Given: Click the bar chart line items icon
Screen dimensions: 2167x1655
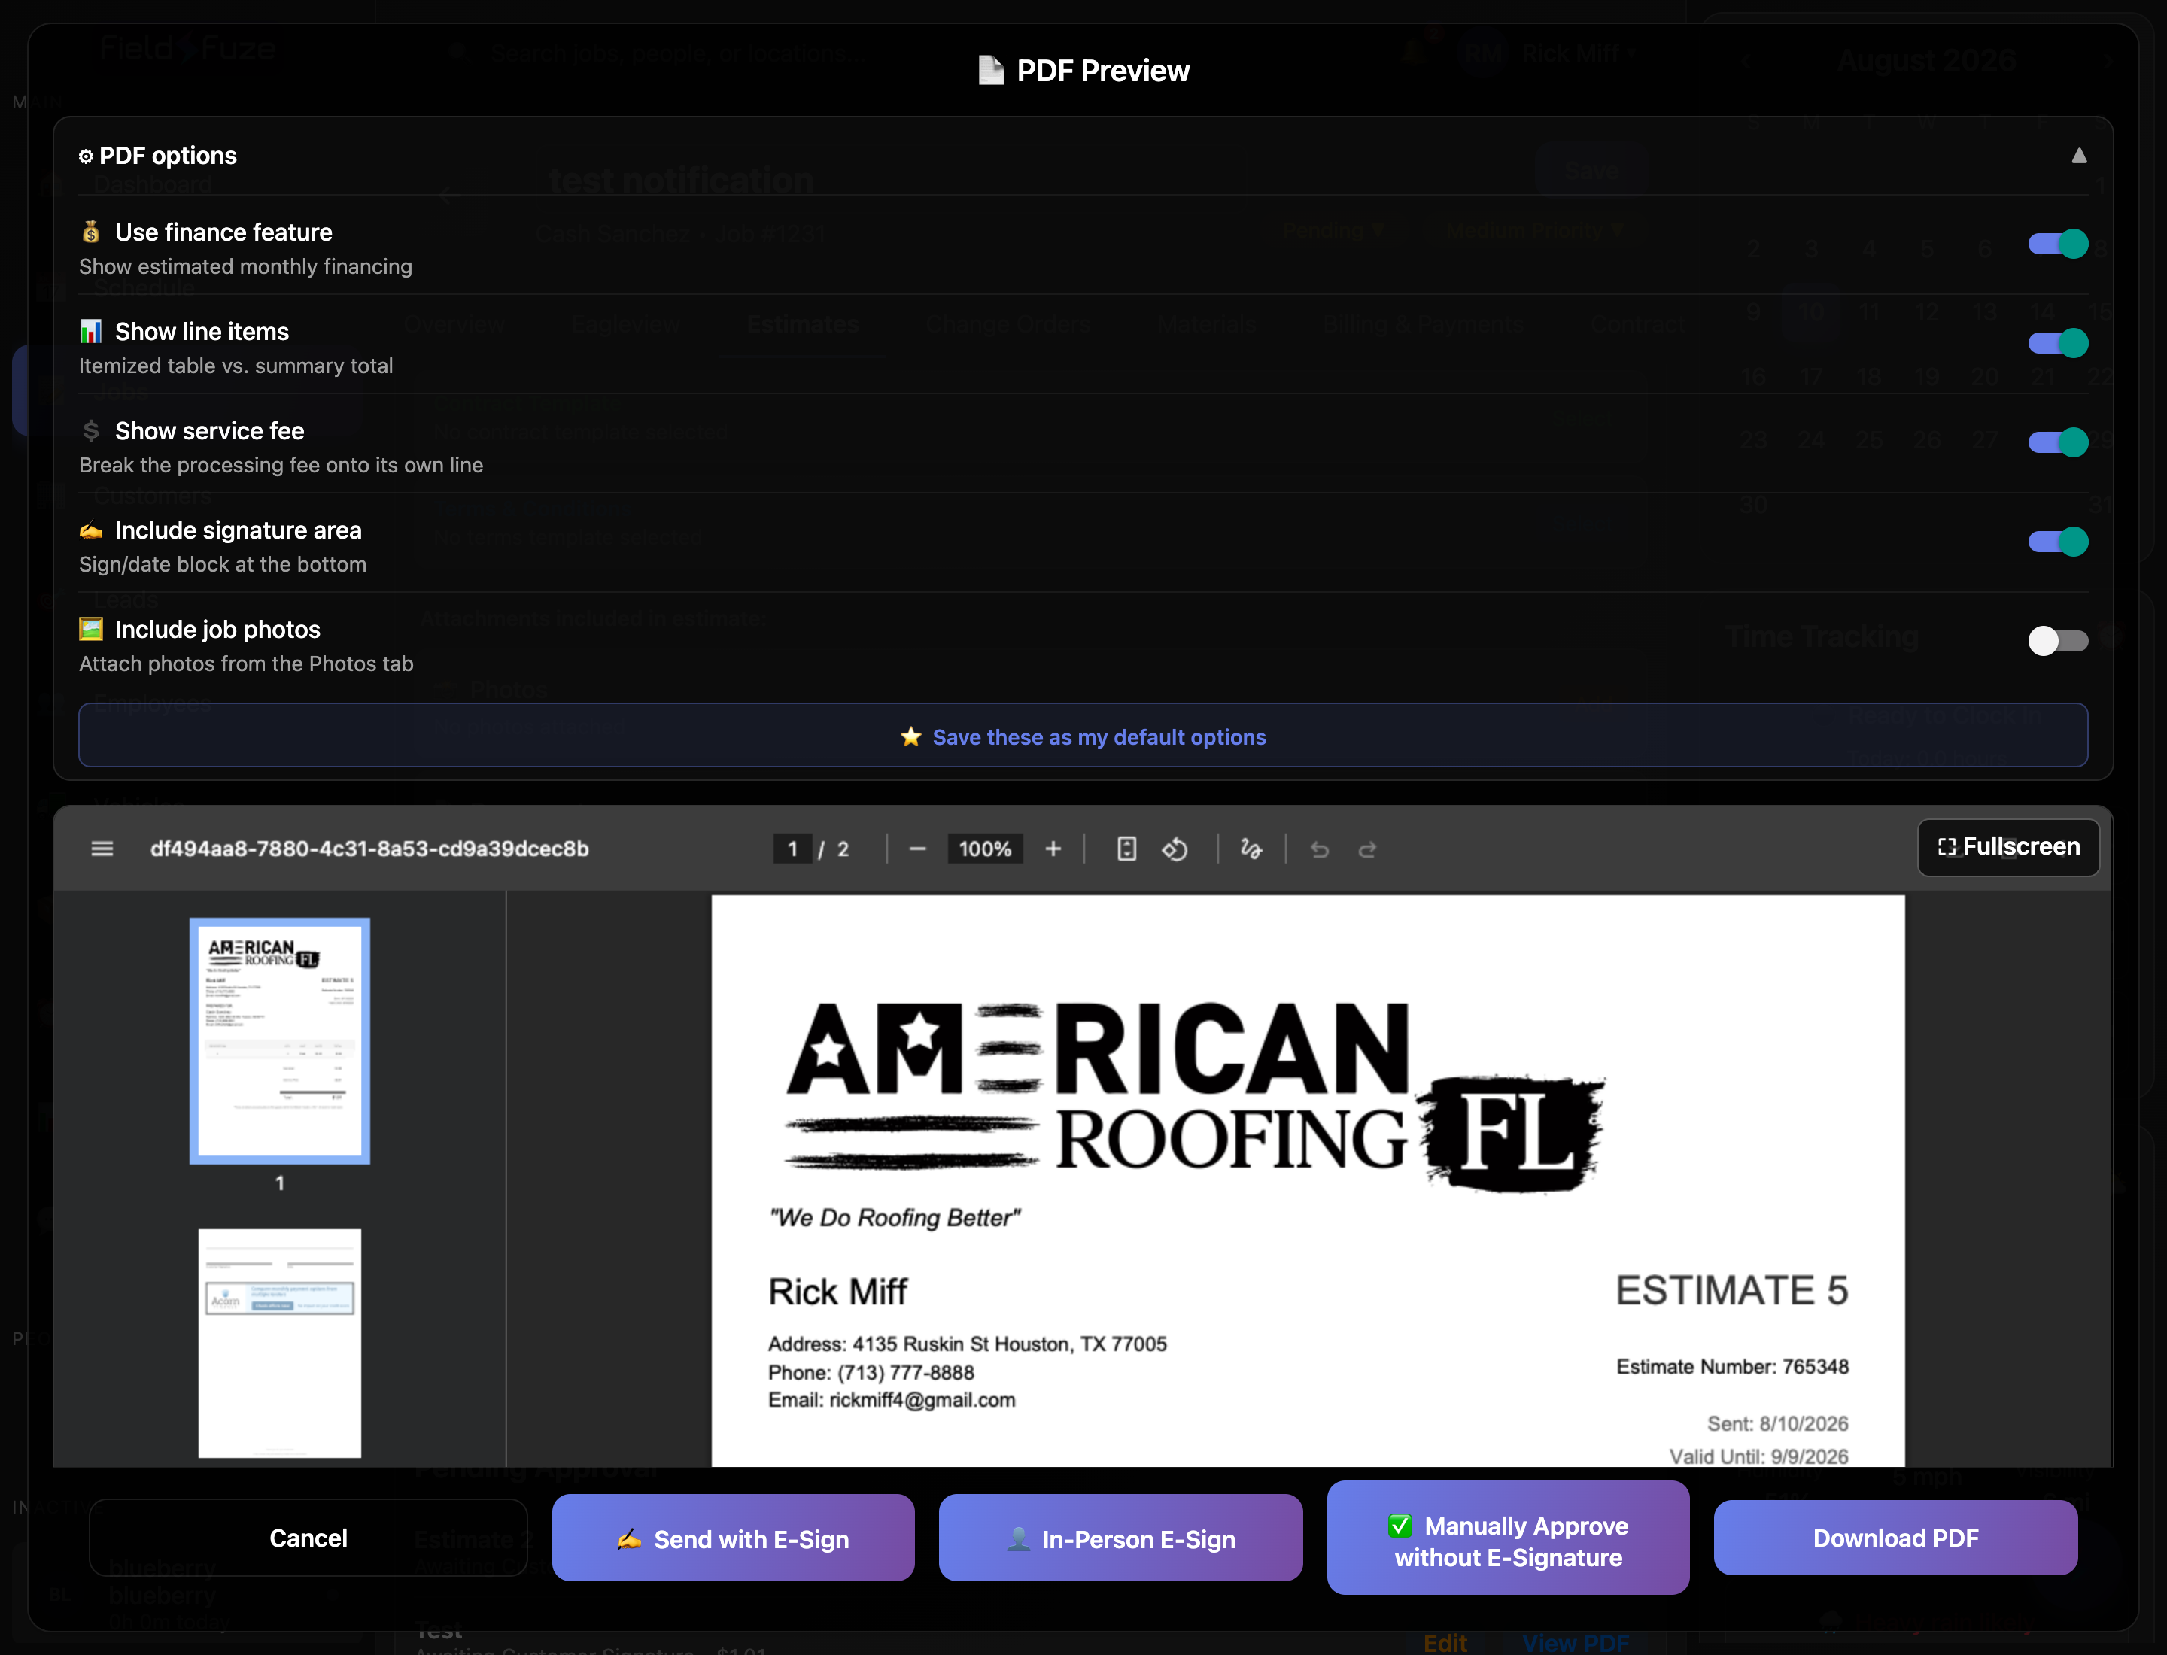Looking at the screenshot, I should (90, 331).
